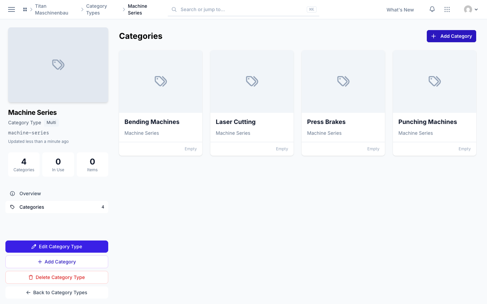Click the pencil icon on Edit Category Type
The width and height of the screenshot is (487, 304).
pos(34,247)
